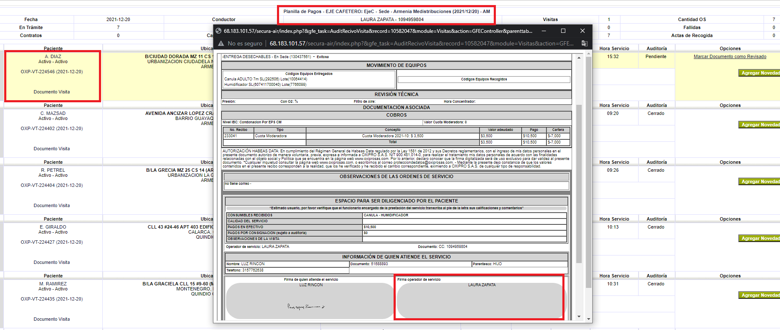Open Documento Visita for R. PETREL
Image resolution: width=780 pixels, height=330 pixels.
pyautogui.click(x=52, y=205)
